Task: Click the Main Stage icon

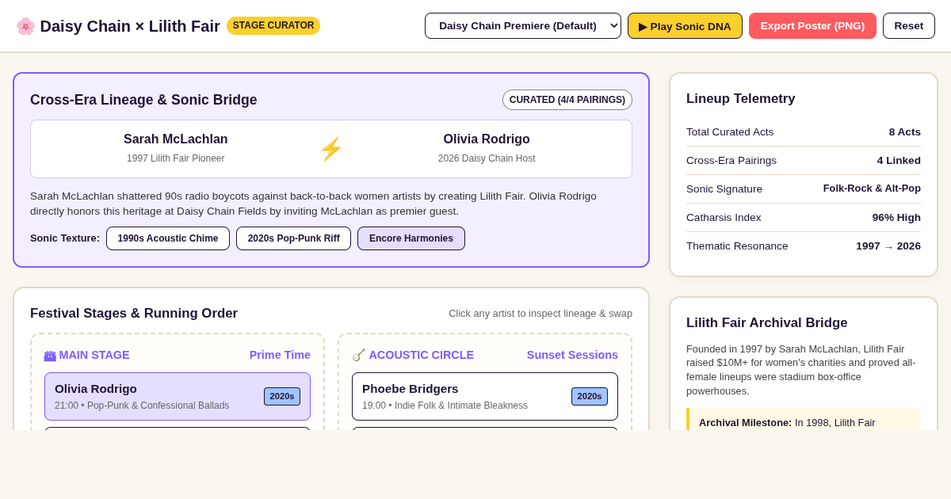Action: (x=50, y=356)
